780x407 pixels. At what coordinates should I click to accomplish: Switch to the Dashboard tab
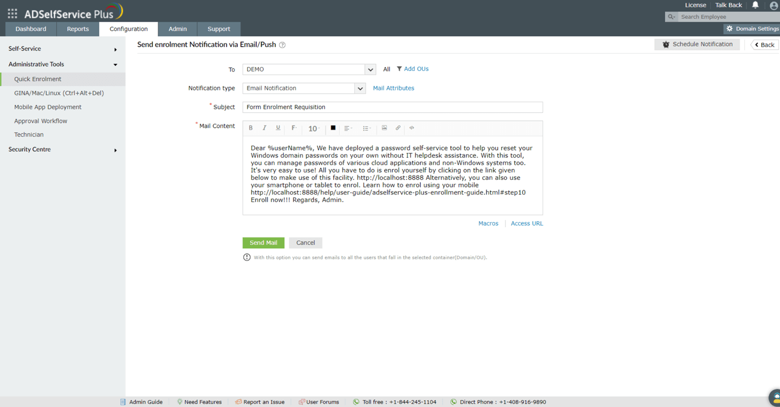point(31,29)
